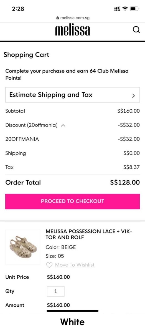145x333 pixels.
Task: Tap the melissa.com.sg address bar
Action: pyautogui.click(x=72, y=18)
